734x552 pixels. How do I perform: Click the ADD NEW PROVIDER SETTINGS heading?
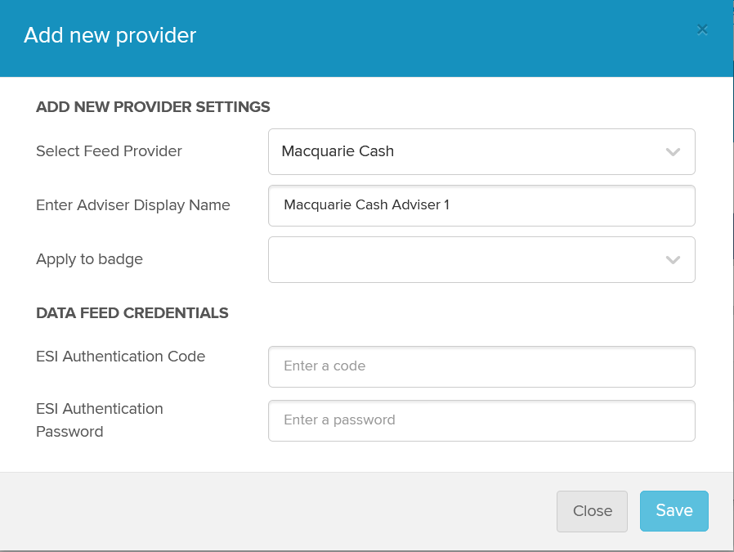153,107
